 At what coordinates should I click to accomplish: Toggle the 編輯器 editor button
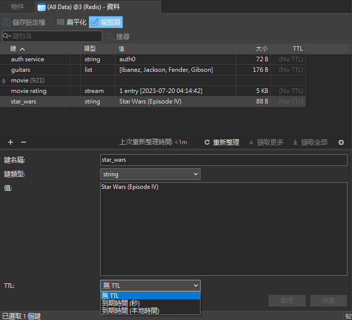[106, 22]
